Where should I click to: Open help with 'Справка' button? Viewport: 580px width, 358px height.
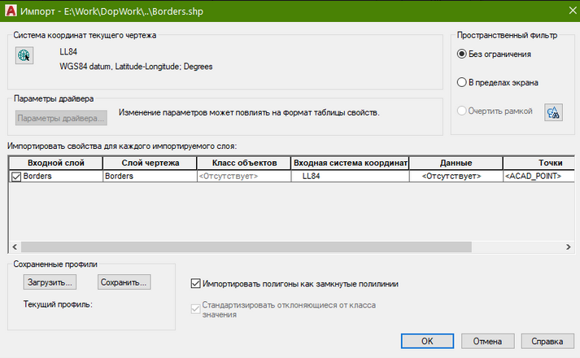[542, 342]
